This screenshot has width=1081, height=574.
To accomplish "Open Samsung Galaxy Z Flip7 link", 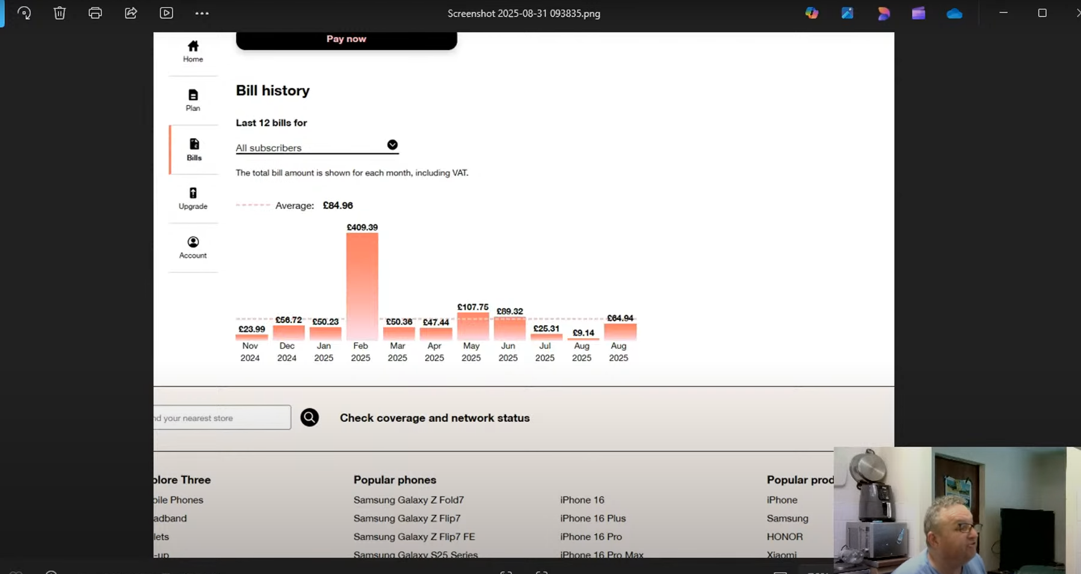I will point(407,518).
